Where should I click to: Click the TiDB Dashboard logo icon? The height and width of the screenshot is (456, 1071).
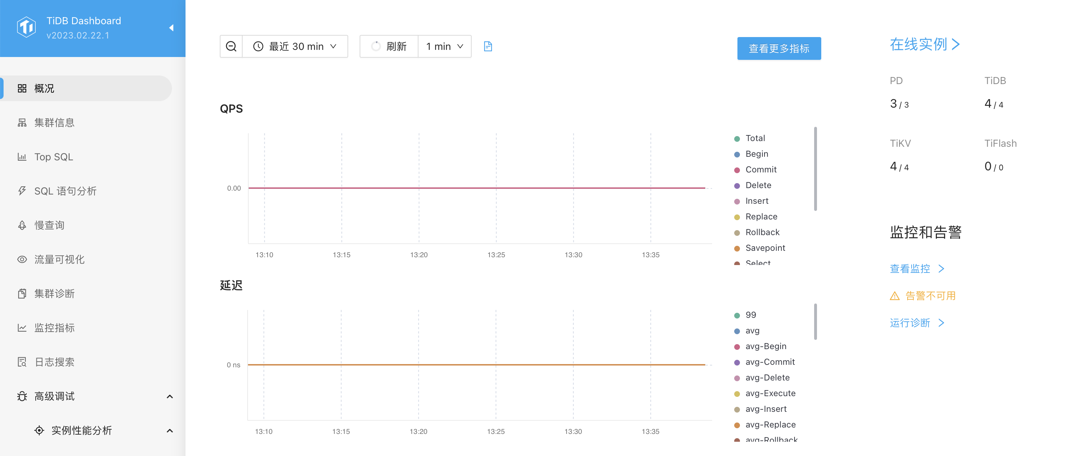coord(26,27)
